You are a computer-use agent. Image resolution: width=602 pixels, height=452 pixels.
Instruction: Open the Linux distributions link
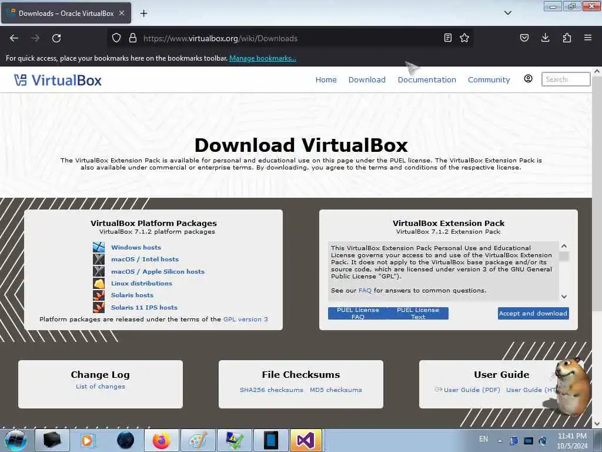(x=142, y=283)
